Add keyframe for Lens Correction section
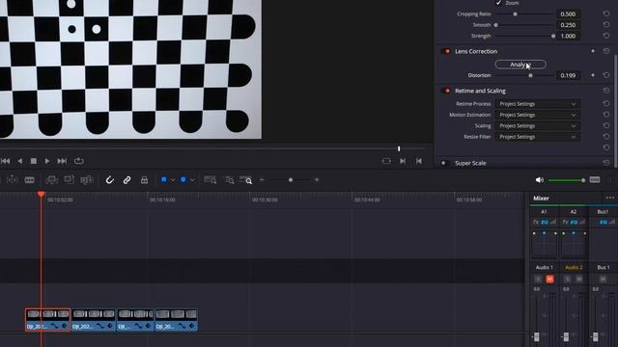Viewport: 618px width, 347px height. pyautogui.click(x=593, y=51)
